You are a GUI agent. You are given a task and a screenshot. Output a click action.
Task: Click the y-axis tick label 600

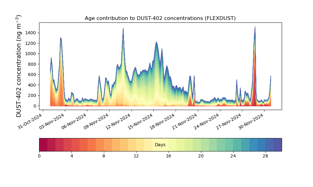click(32, 74)
